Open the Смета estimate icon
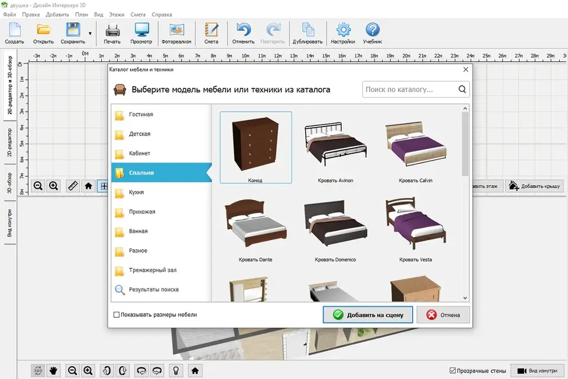This screenshot has width=568, height=379. click(211, 33)
